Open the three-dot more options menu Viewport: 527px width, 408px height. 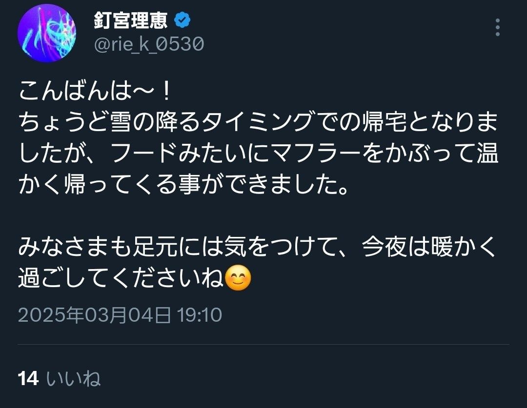click(497, 28)
